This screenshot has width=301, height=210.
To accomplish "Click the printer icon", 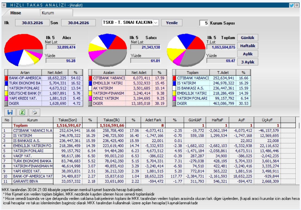I will [35, 112].
